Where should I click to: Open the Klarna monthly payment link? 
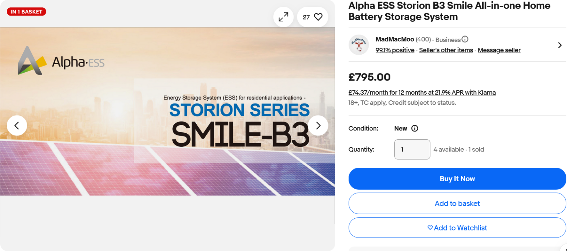click(422, 93)
